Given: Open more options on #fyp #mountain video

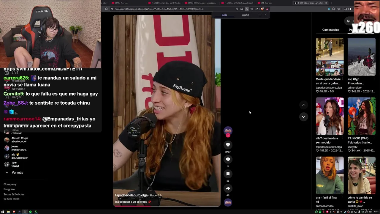Looking at the screenshot, I should [x=374, y=79].
